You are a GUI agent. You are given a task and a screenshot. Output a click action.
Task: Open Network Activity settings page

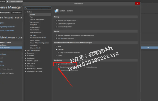(x=35, y=48)
